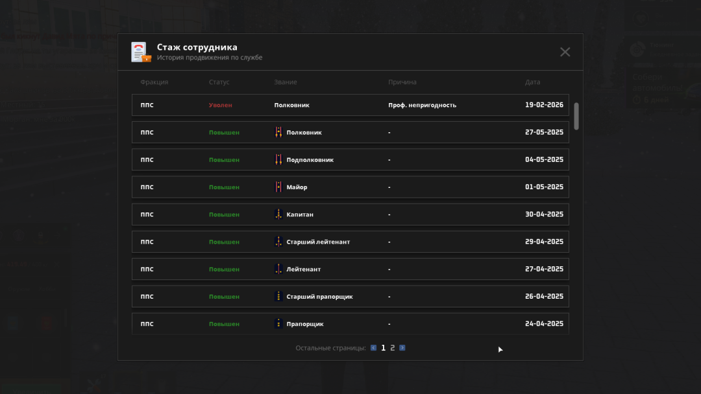Close the Стаж сотрудника window
Screen dimensions: 701x394
(565, 52)
